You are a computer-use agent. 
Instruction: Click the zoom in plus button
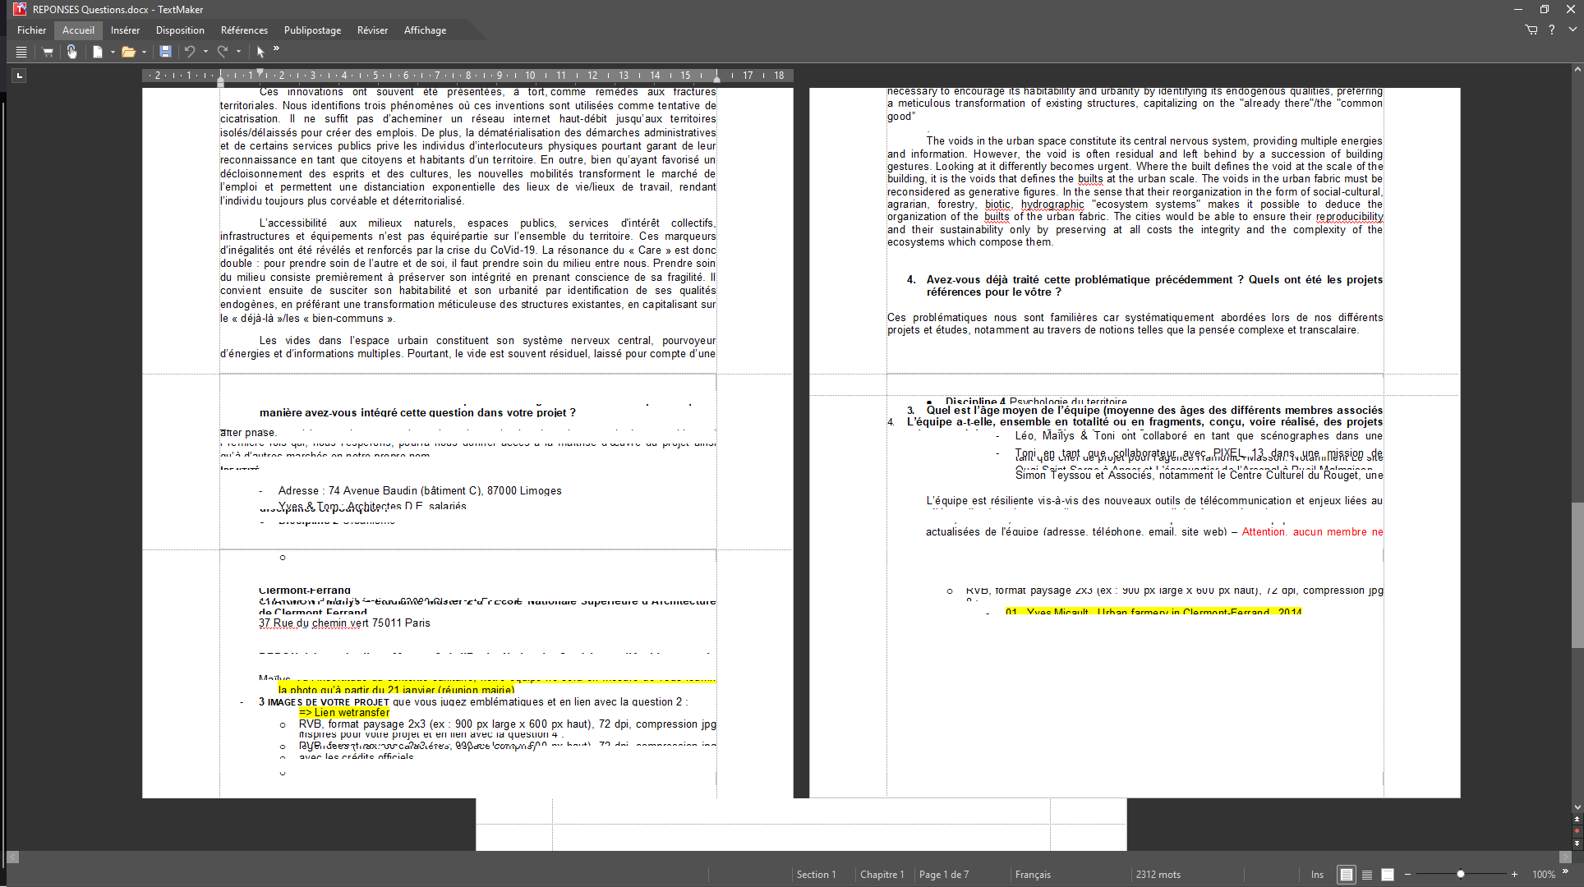coord(1514,875)
